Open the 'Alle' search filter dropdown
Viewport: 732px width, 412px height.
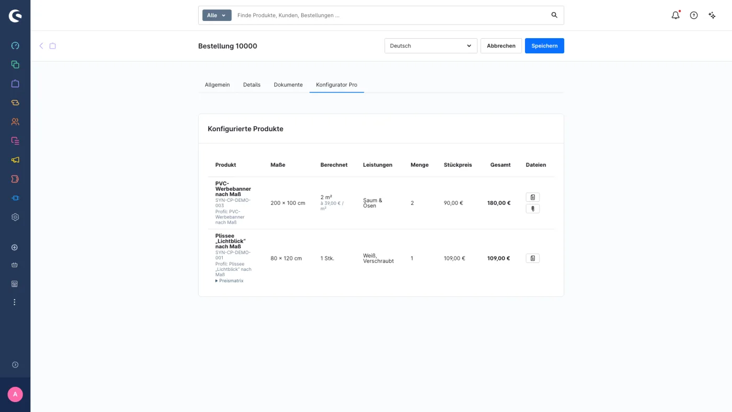[217, 15]
